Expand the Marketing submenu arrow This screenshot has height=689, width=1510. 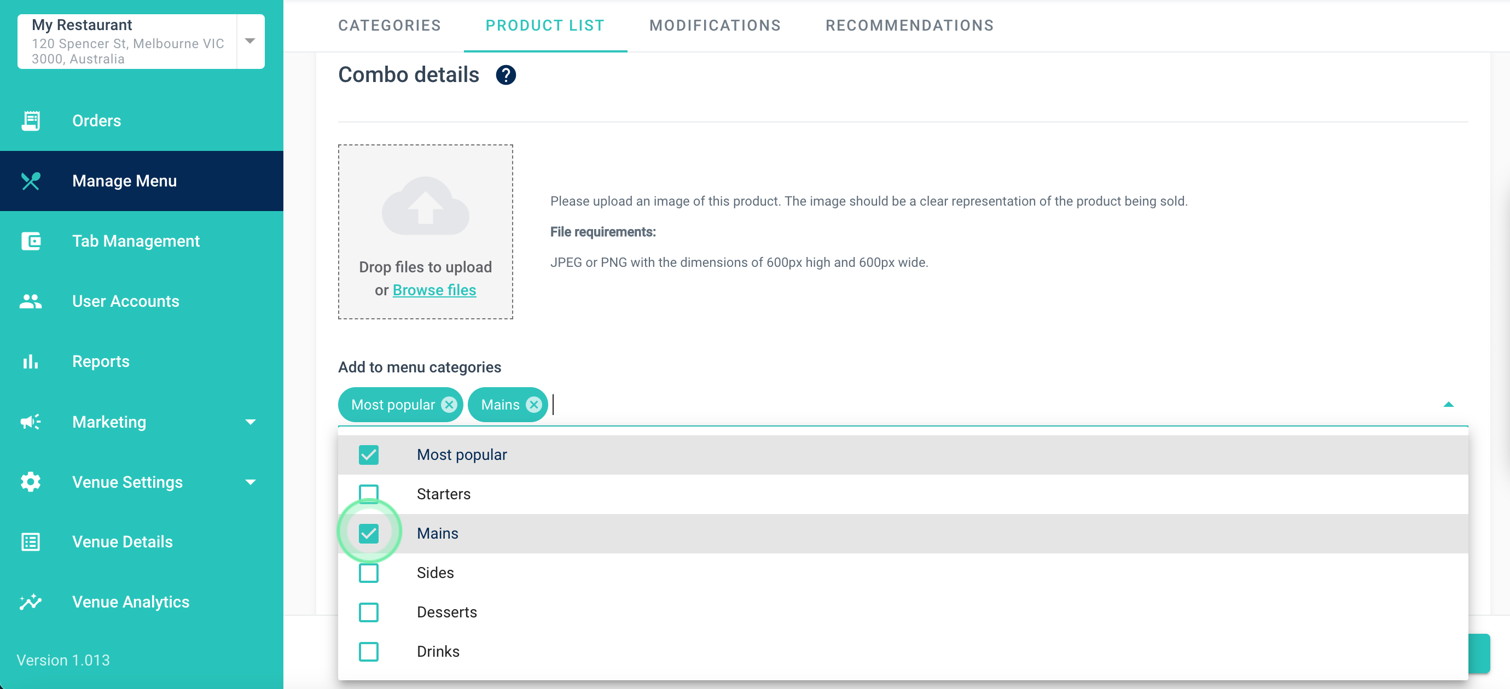(251, 422)
